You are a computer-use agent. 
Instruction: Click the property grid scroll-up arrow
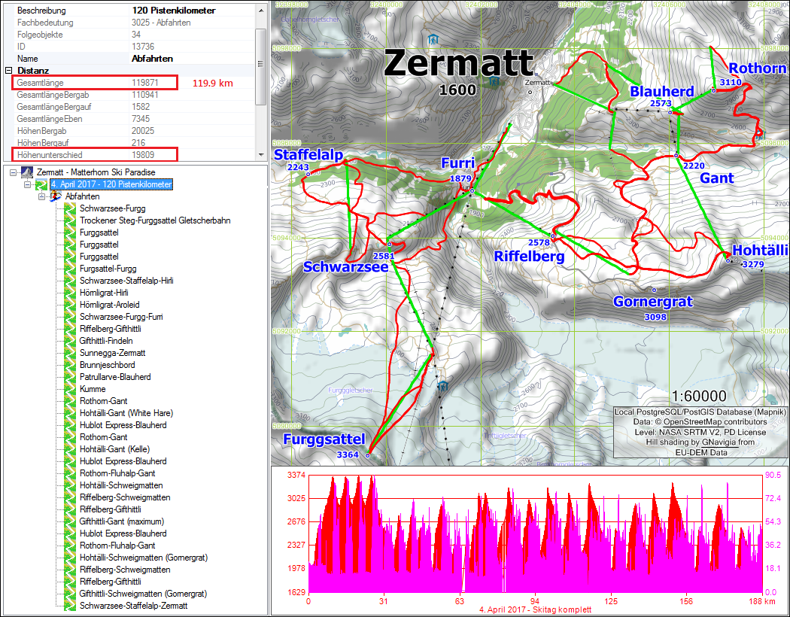[260, 10]
